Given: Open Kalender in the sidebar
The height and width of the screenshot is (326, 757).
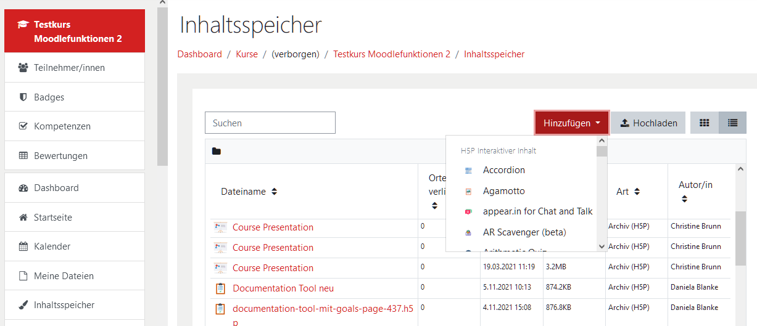Looking at the screenshot, I should 75,247.
